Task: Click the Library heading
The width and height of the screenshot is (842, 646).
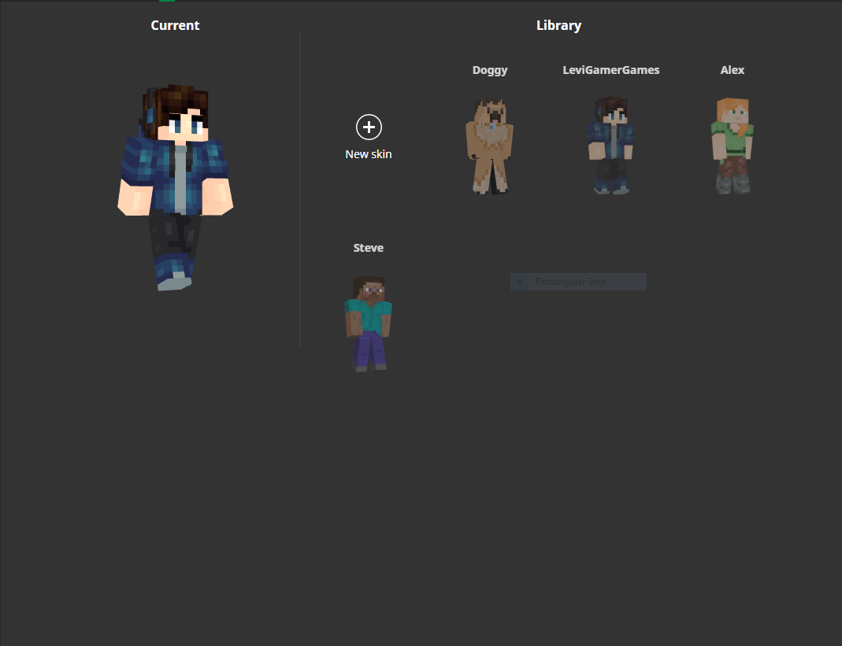Action: [x=559, y=26]
